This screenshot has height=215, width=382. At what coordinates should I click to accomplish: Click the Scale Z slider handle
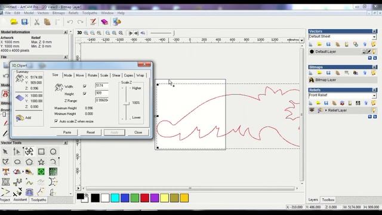[126, 104]
